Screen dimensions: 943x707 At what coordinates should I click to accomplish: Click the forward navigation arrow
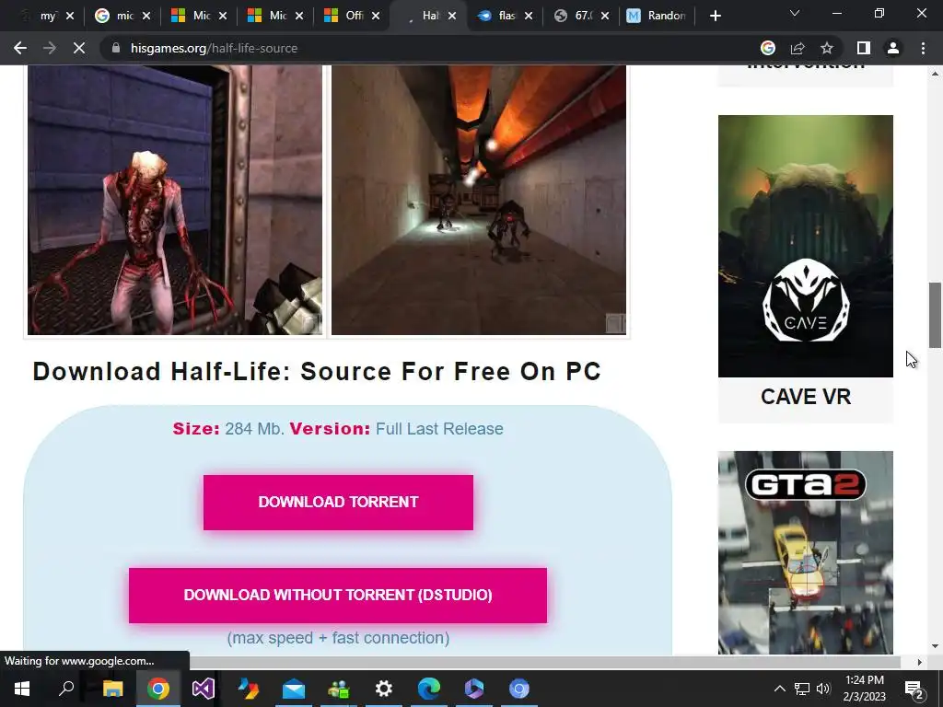(50, 48)
